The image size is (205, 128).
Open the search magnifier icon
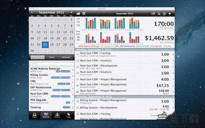159,14
